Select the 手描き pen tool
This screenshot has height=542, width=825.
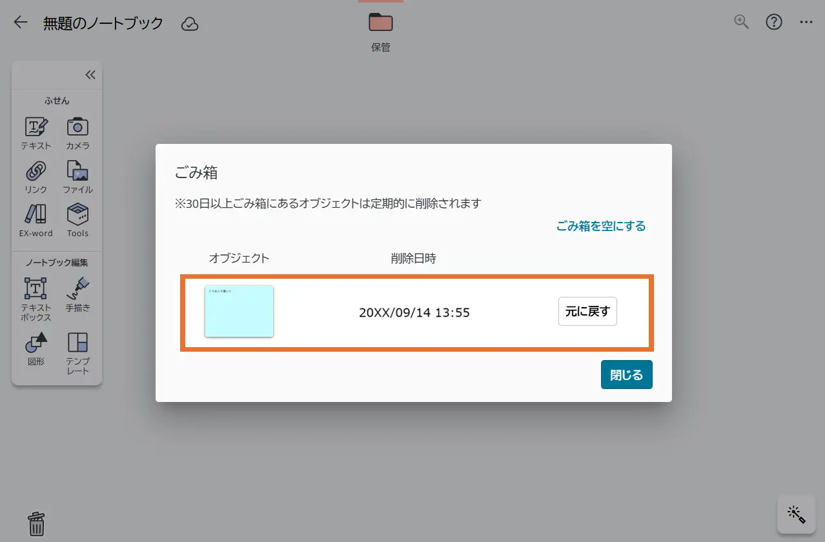(77, 295)
